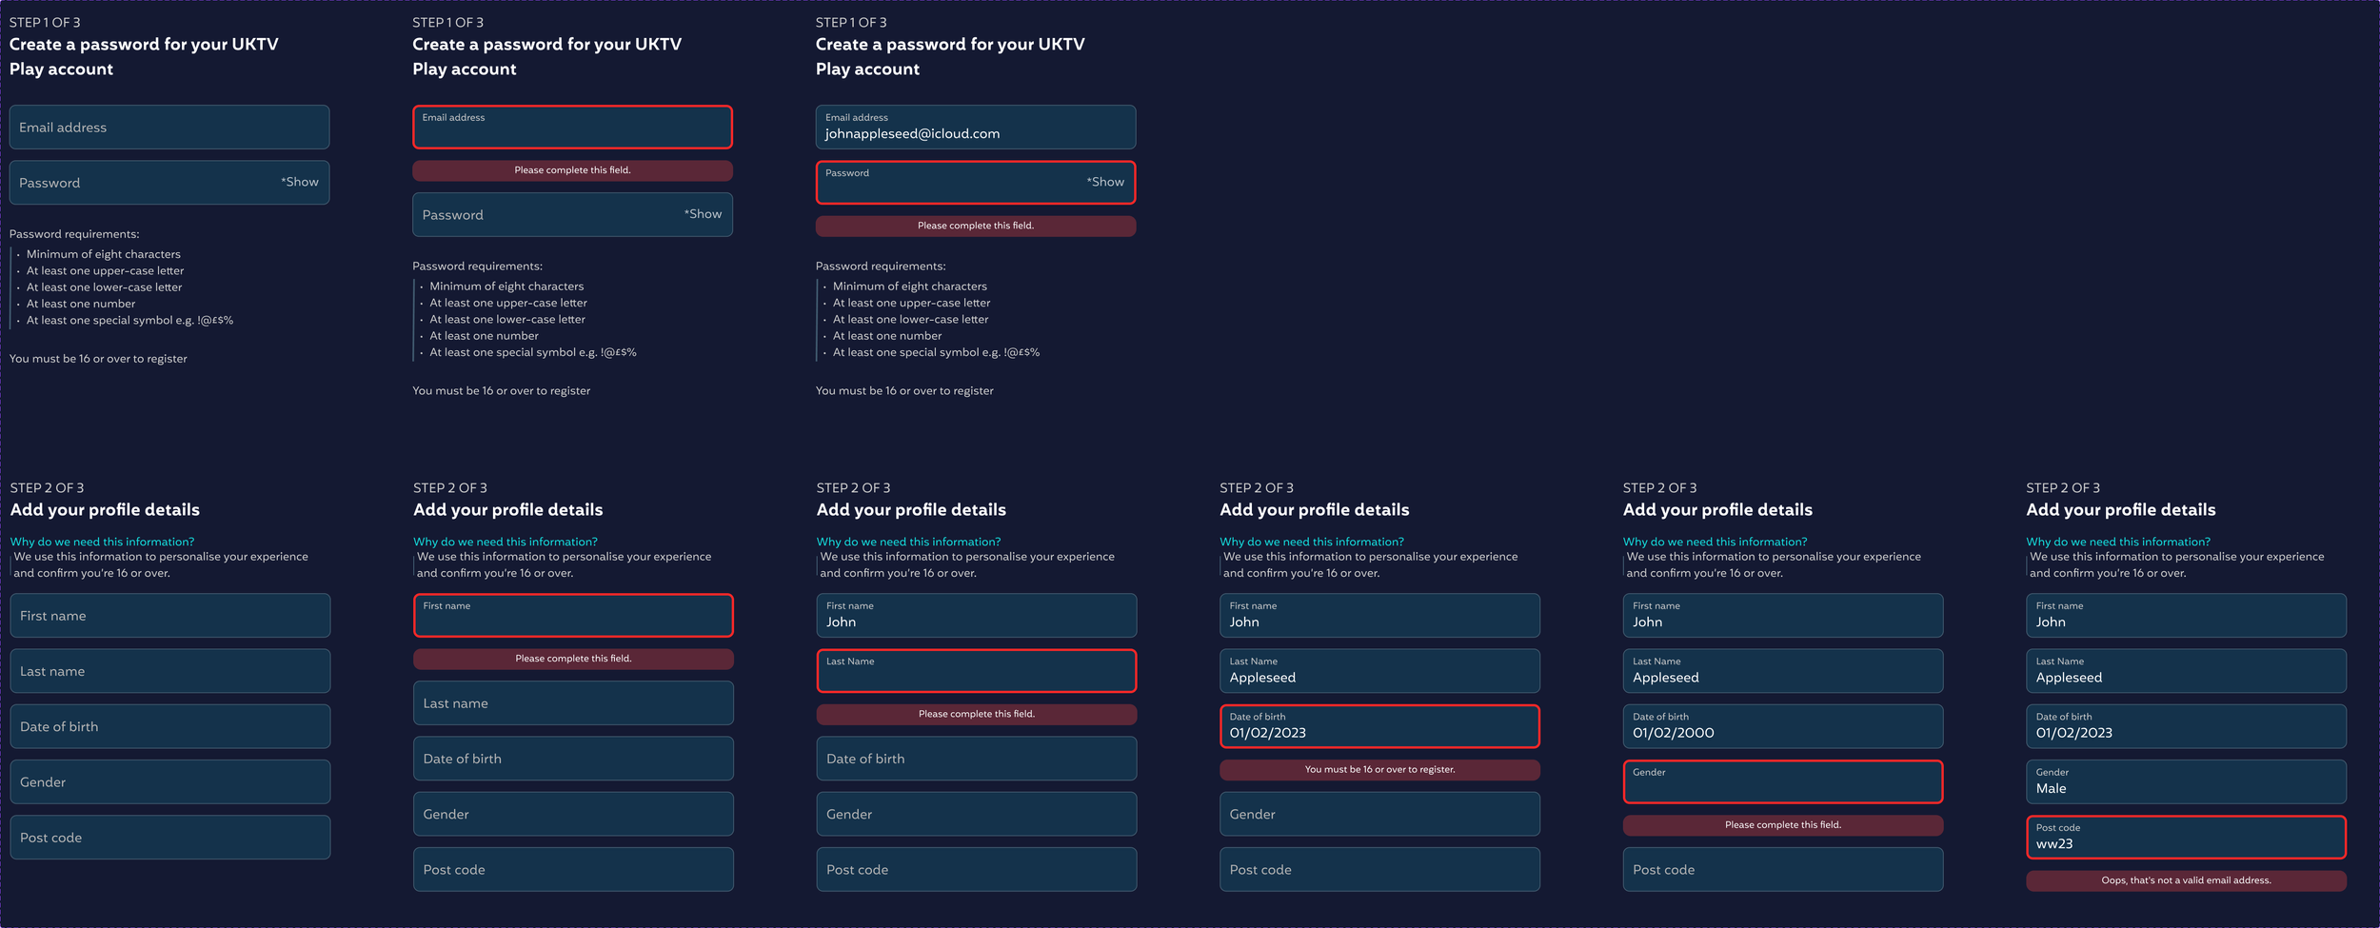The image size is (2380, 928).
Task: Click the red-outlined Date of birth field 01/02/2023
Action: click(1379, 726)
